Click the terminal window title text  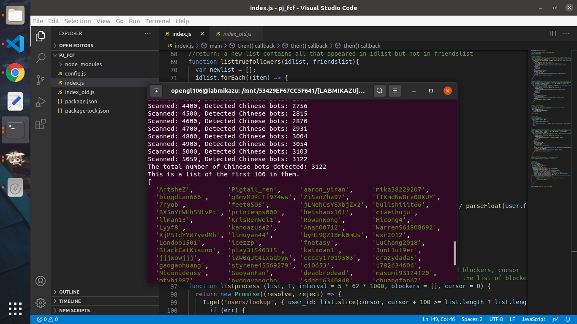[268, 91]
